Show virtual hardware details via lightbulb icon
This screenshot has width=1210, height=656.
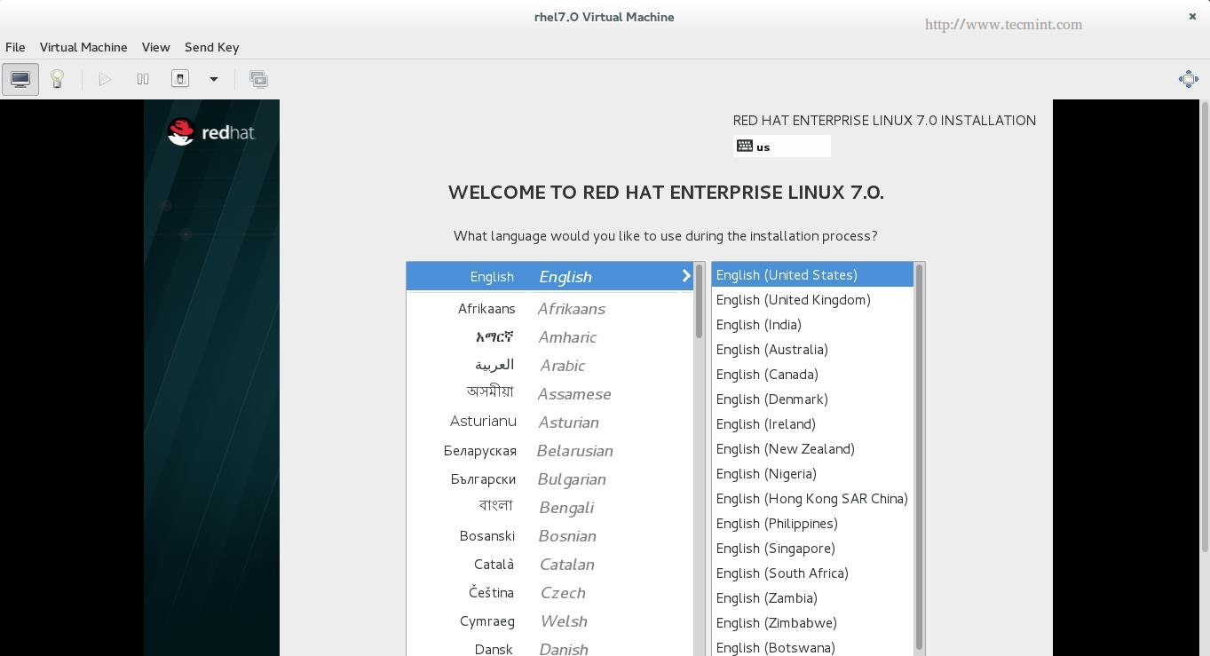coord(56,79)
